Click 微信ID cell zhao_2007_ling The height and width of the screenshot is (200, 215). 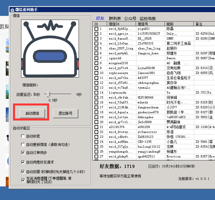point(121,48)
